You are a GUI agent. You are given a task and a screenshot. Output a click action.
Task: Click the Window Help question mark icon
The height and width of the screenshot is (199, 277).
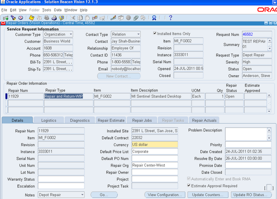point(170,18)
